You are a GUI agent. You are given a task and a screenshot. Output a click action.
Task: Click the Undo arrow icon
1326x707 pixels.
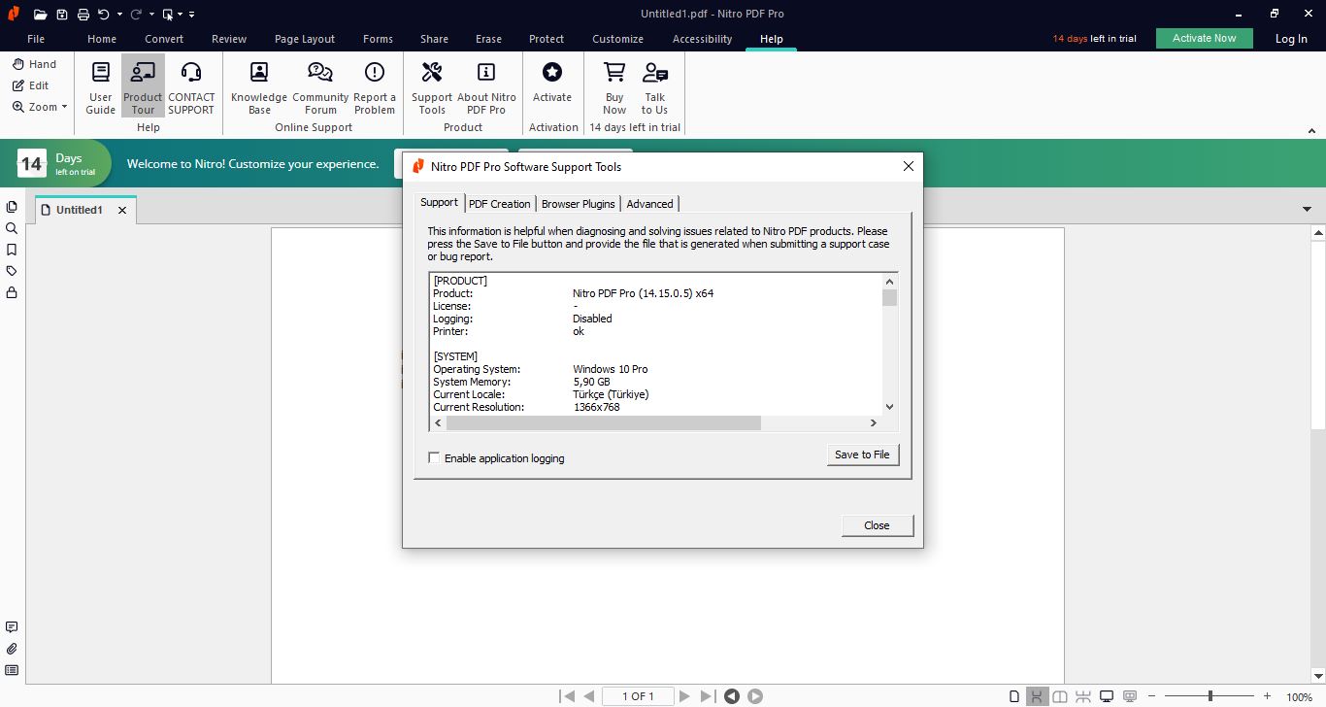click(104, 15)
